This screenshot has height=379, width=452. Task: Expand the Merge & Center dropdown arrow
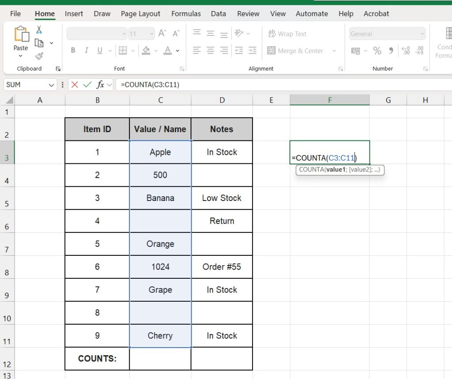(x=334, y=51)
